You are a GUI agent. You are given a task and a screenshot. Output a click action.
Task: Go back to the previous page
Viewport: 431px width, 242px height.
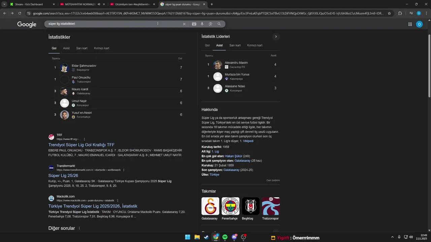[x=5, y=13]
